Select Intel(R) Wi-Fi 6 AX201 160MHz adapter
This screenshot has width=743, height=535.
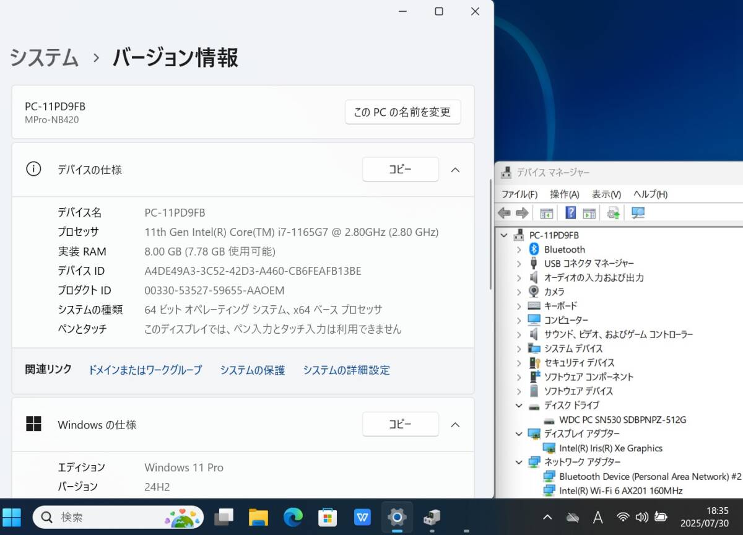click(620, 491)
